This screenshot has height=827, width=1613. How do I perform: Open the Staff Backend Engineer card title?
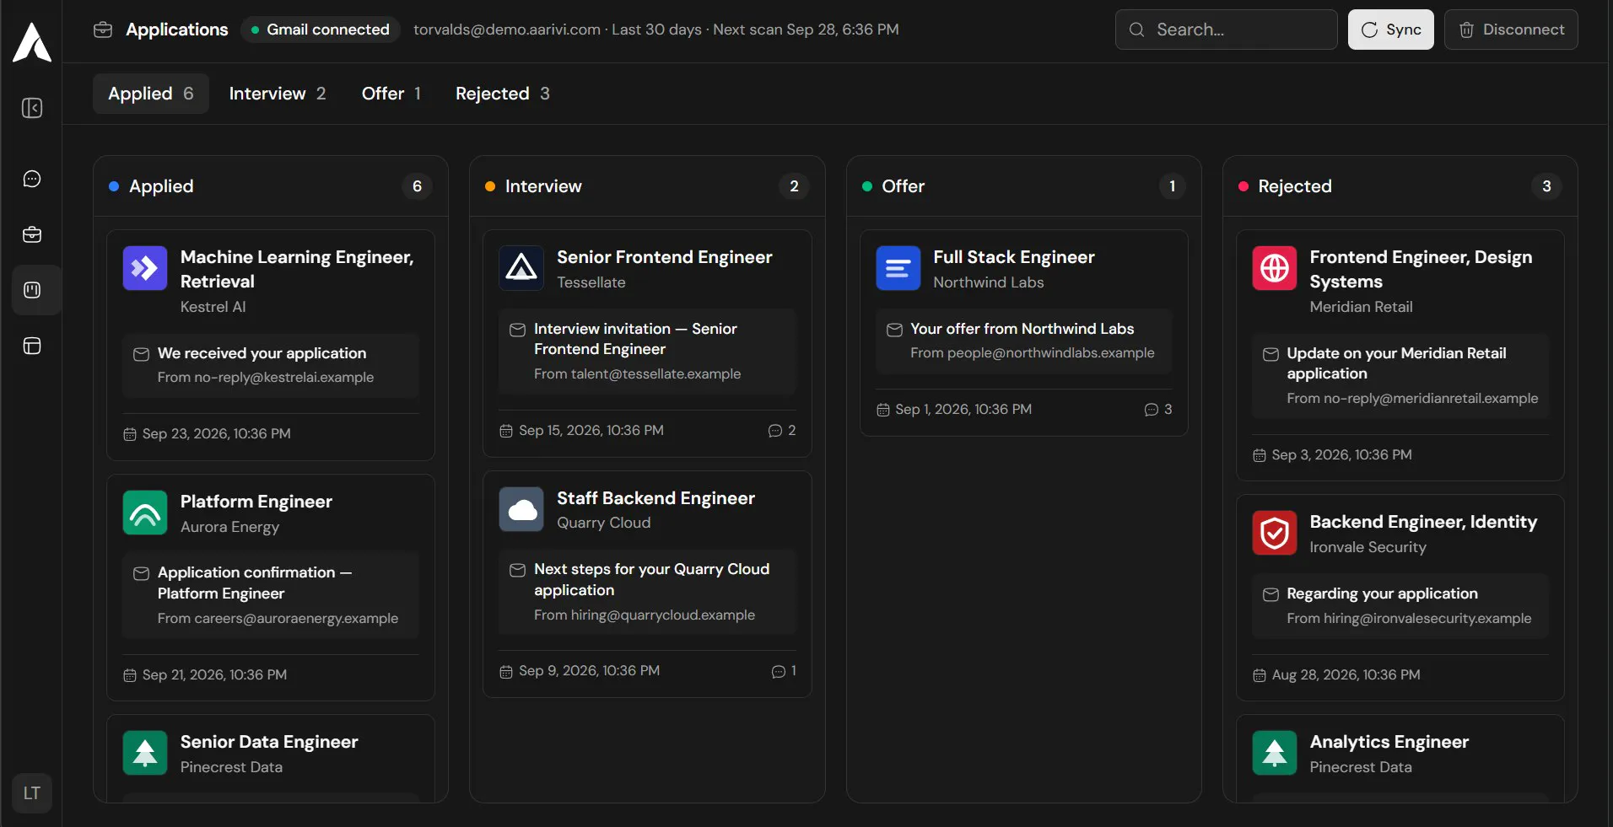click(655, 498)
